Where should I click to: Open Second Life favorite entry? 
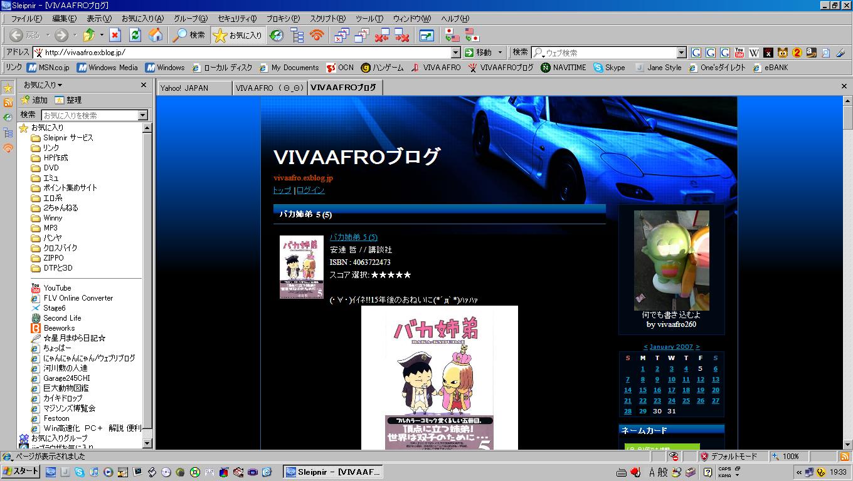(56, 318)
